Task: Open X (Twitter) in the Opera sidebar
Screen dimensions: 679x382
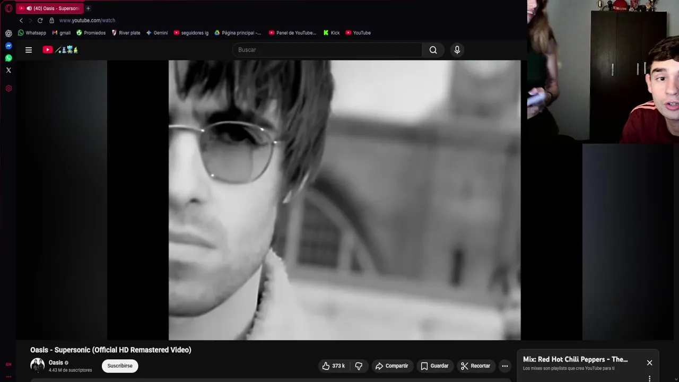Action: pos(8,70)
